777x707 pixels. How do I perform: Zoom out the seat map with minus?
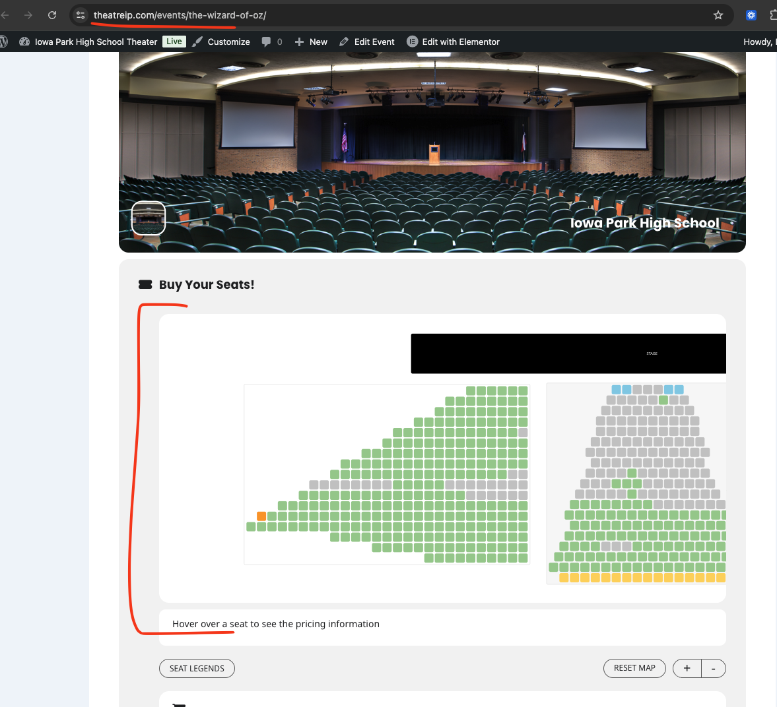click(714, 668)
